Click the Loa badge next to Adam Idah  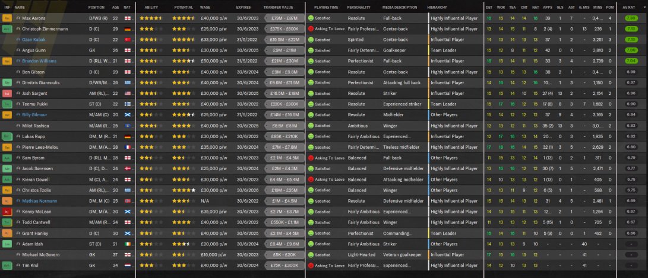7,244
